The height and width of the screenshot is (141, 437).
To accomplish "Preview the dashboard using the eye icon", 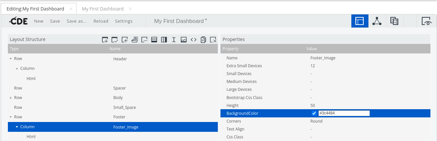I will (426, 21).
